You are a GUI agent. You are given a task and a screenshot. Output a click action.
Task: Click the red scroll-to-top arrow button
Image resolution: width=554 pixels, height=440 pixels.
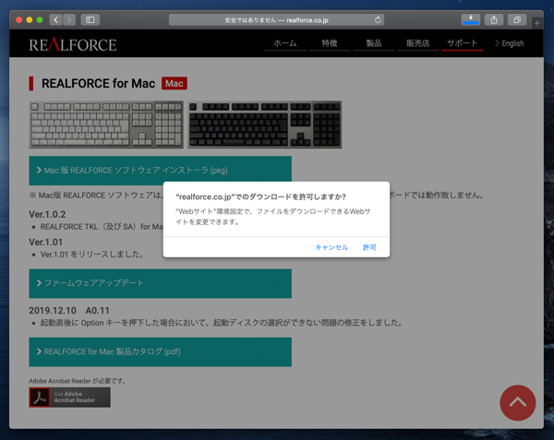[518, 402]
